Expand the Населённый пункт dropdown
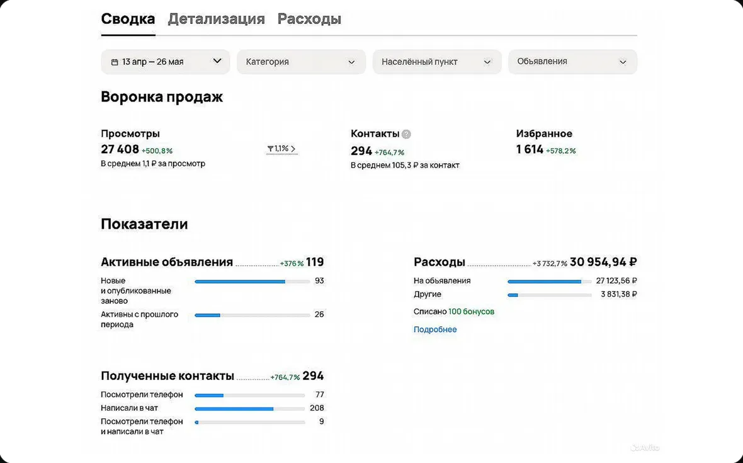Image resolution: width=743 pixels, height=463 pixels. [437, 62]
